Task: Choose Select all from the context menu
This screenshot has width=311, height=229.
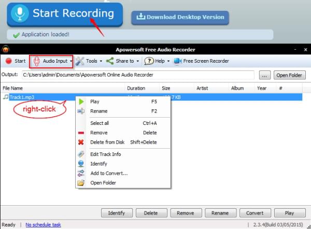Action: 123,123
